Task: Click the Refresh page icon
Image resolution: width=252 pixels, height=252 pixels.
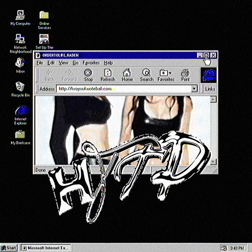Action: click(x=108, y=73)
